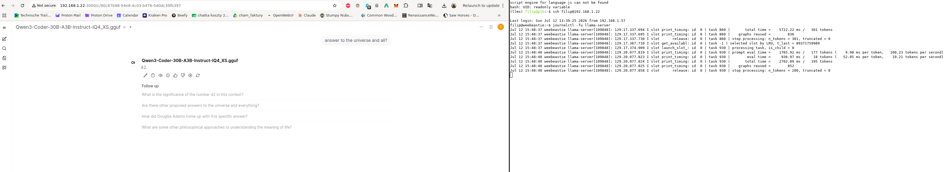This screenshot has height=172, width=946.
Task: Open Adblock Plus extension
Action: click(x=348, y=6)
